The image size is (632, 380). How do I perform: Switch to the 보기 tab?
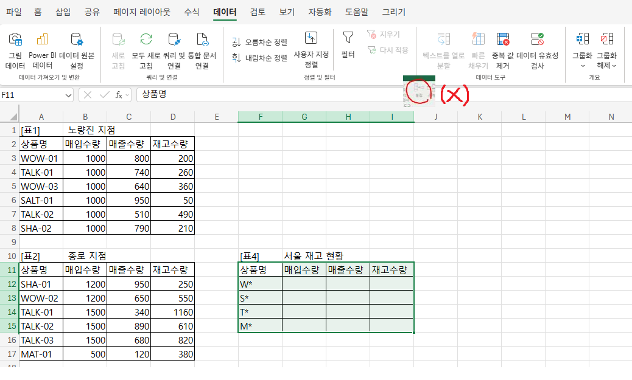tap(287, 12)
